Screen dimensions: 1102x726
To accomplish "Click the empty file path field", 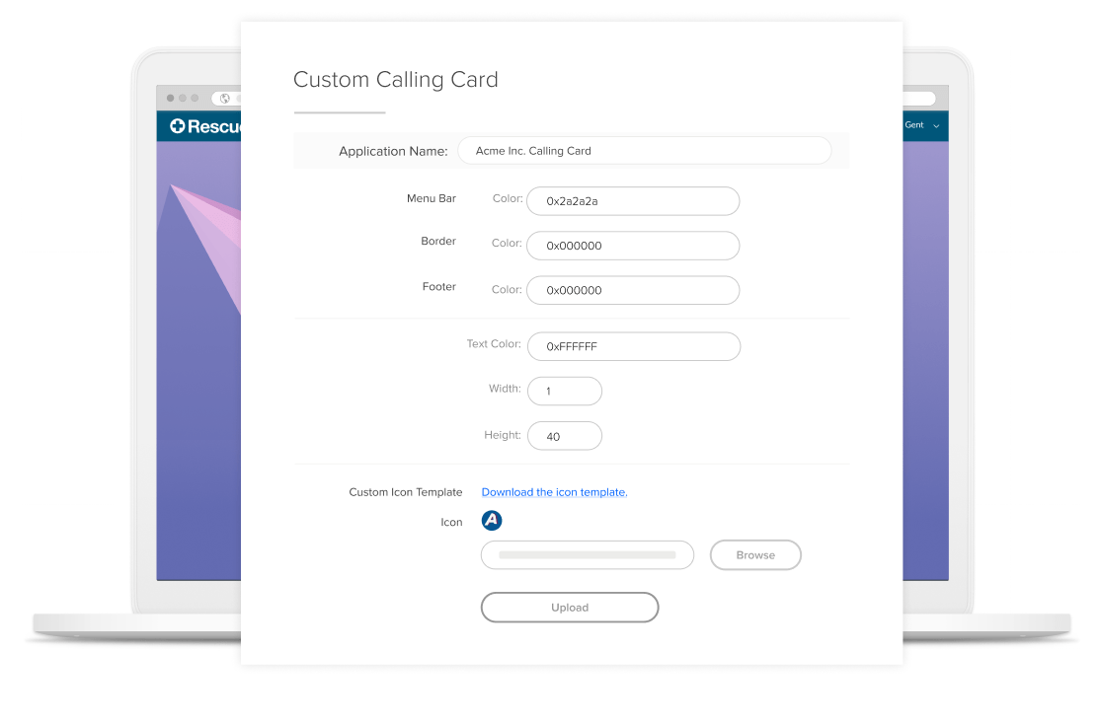I will 587,554.
